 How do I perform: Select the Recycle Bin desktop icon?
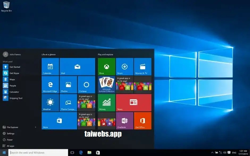[6, 6]
